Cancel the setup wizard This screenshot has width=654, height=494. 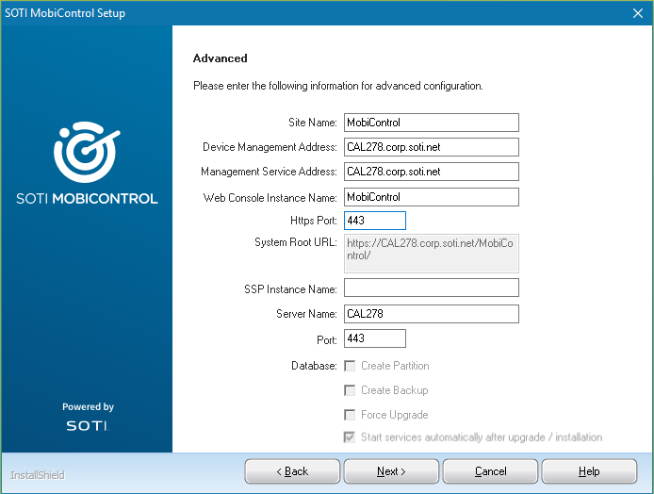coord(490,471)
